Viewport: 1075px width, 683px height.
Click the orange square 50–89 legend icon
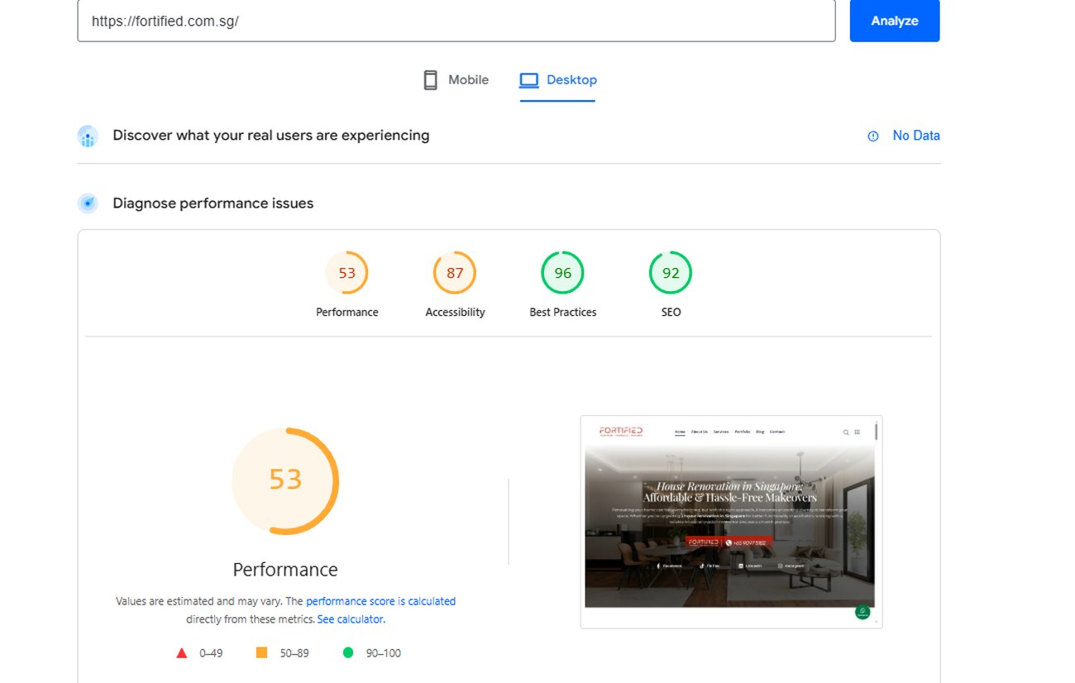pos(262,653)
